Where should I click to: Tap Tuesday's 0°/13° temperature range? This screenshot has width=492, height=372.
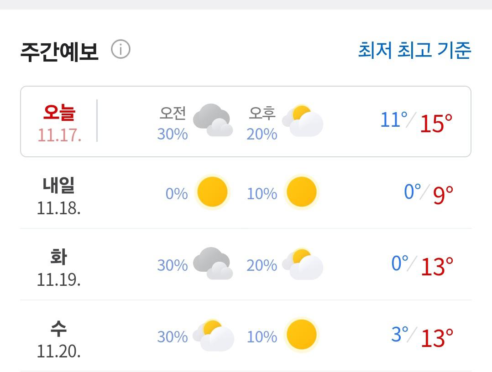click(422, 265)
